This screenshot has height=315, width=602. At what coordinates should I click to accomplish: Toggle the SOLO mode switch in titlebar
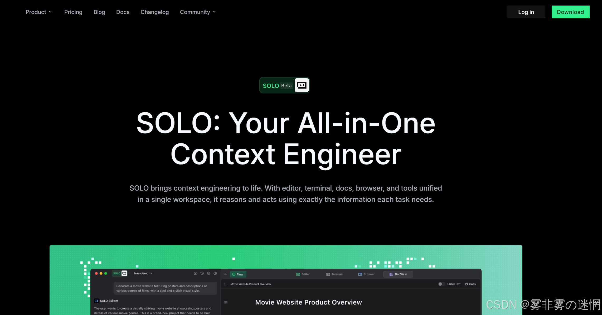[120, 273]
